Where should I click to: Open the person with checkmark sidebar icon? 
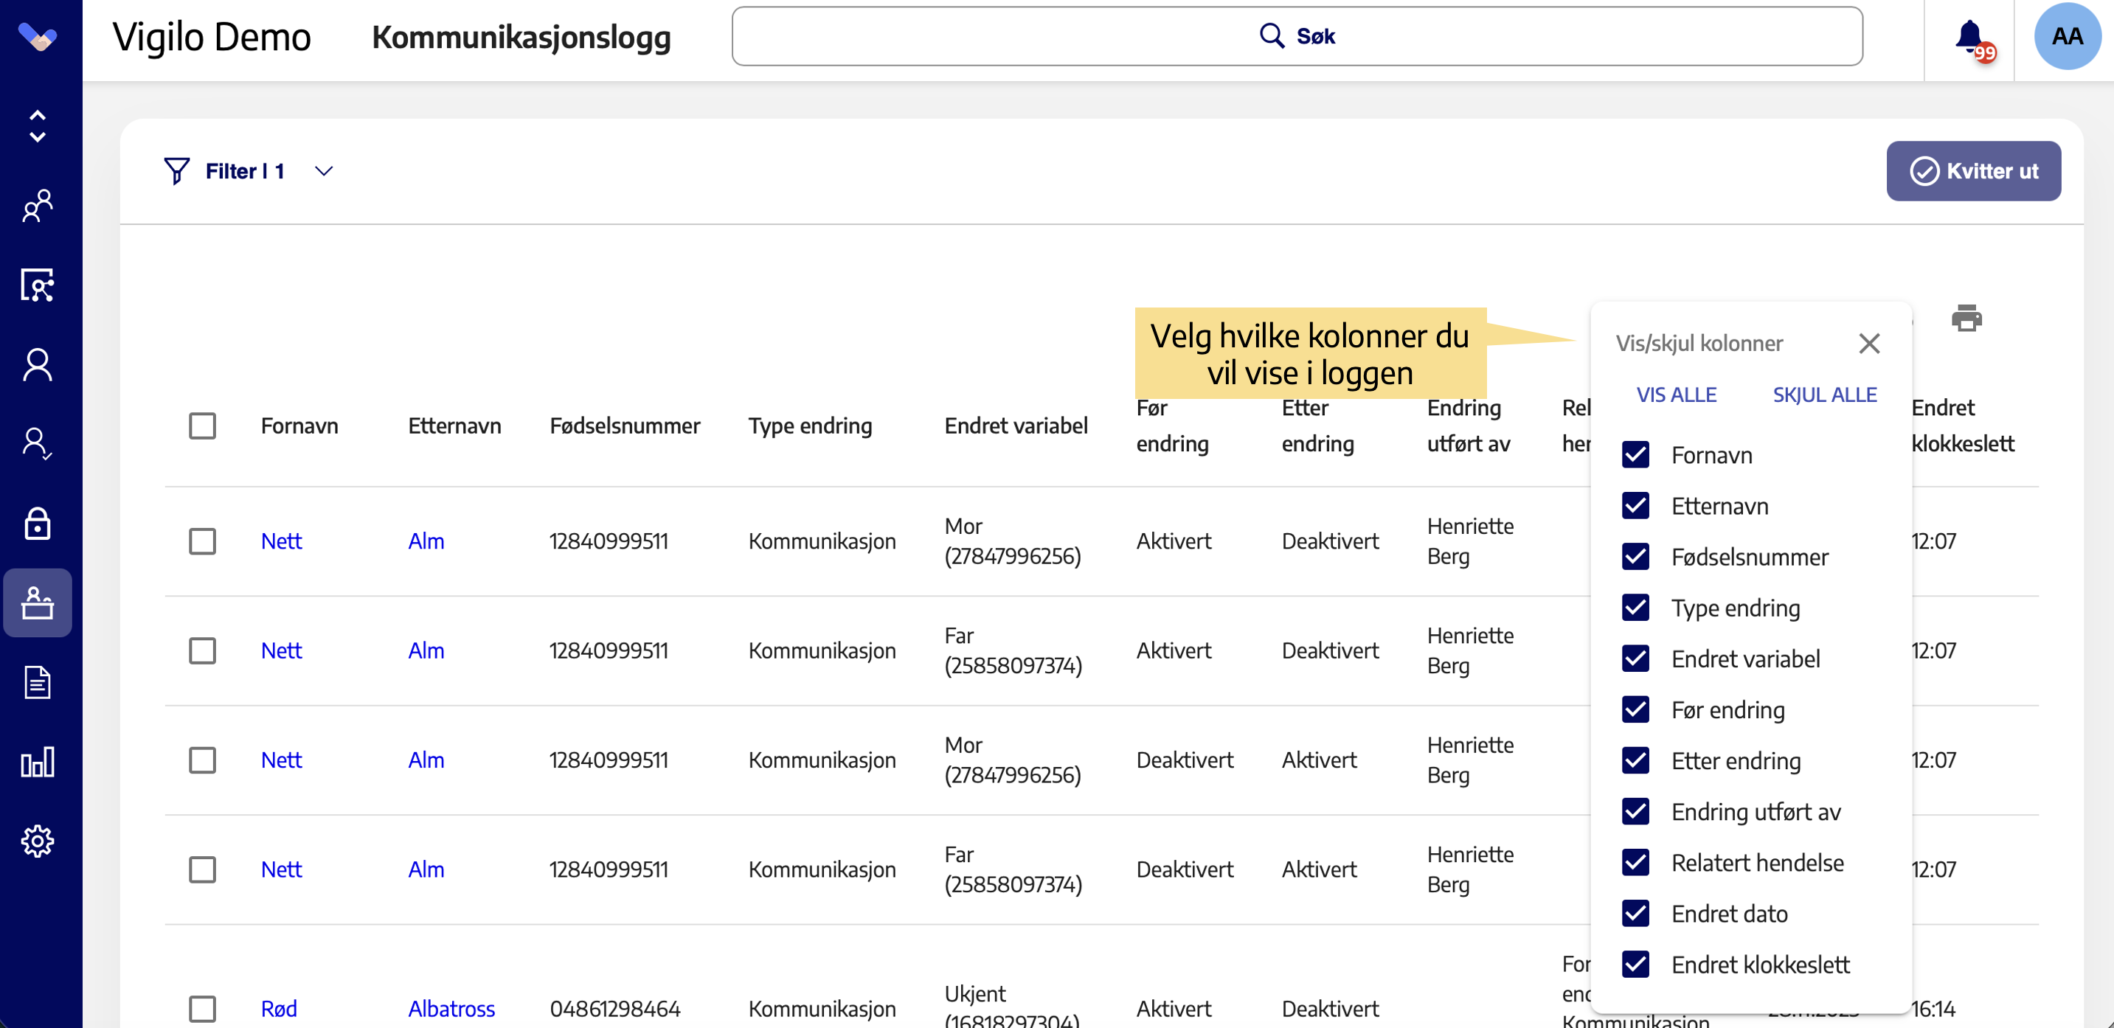pos(38,444)
